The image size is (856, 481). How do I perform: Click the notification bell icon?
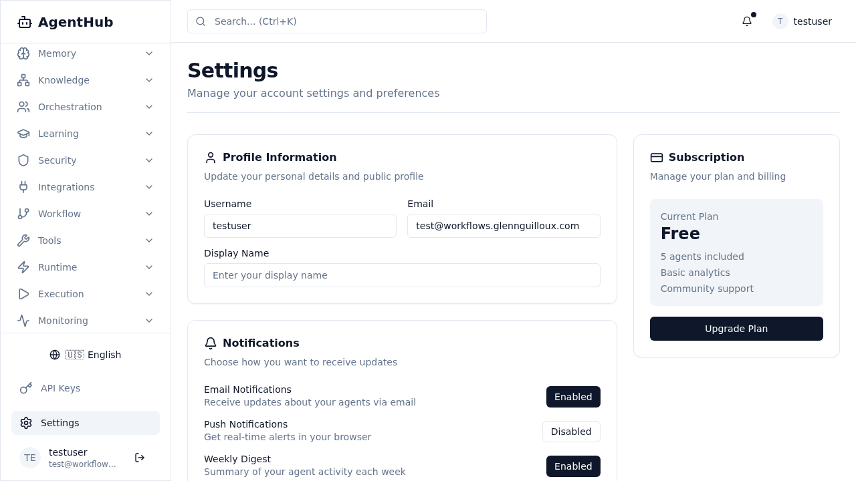coord(746,21)
